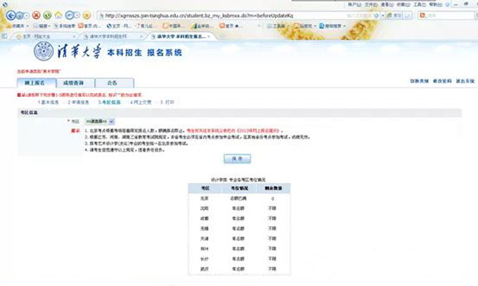Open the 帮助 menu
The height and width of the screenshot is (286, 478).
click(435, 5)
